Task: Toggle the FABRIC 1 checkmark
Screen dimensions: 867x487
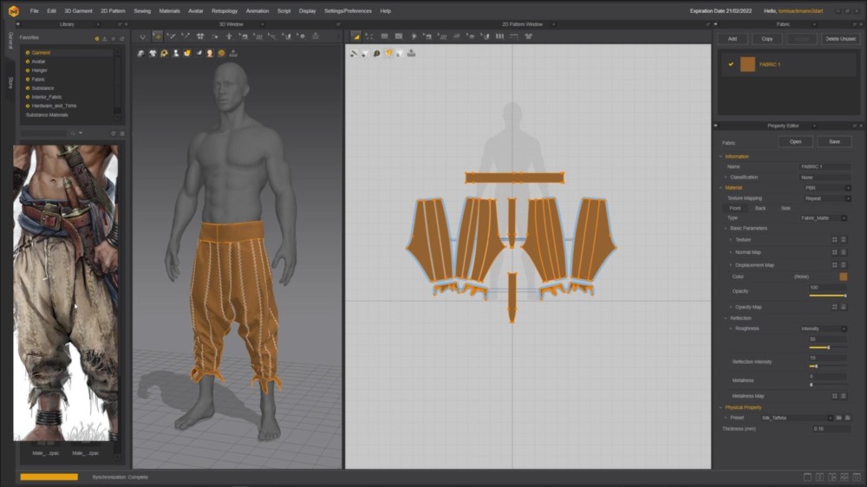Action: coord(731,64)
